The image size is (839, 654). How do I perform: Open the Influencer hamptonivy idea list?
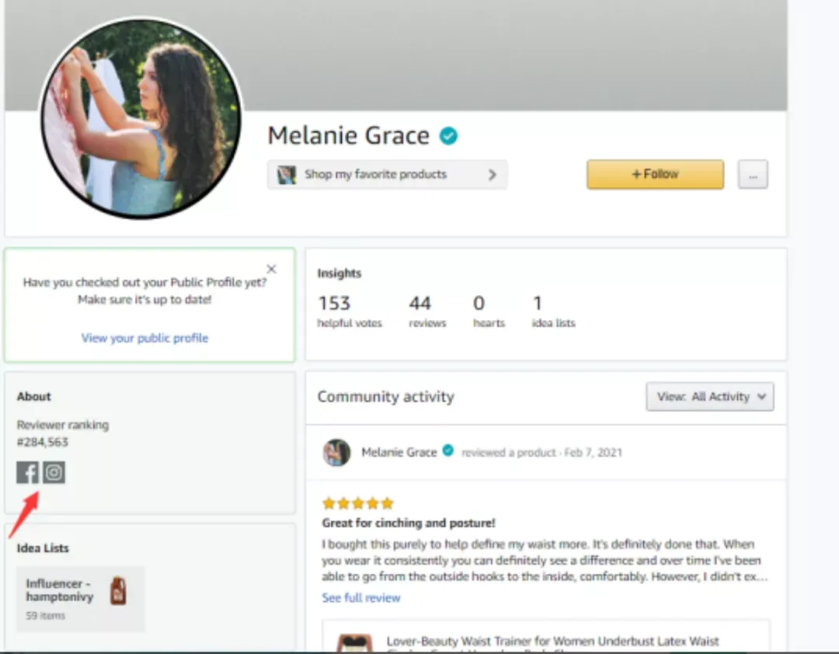tap(81, 599)
